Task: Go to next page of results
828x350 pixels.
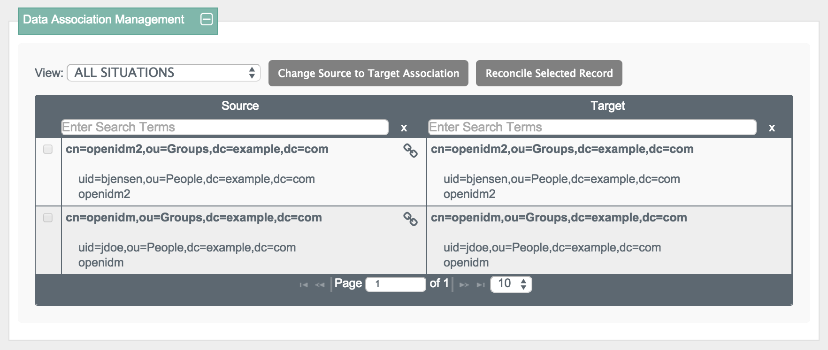Action: pos(464,285)
